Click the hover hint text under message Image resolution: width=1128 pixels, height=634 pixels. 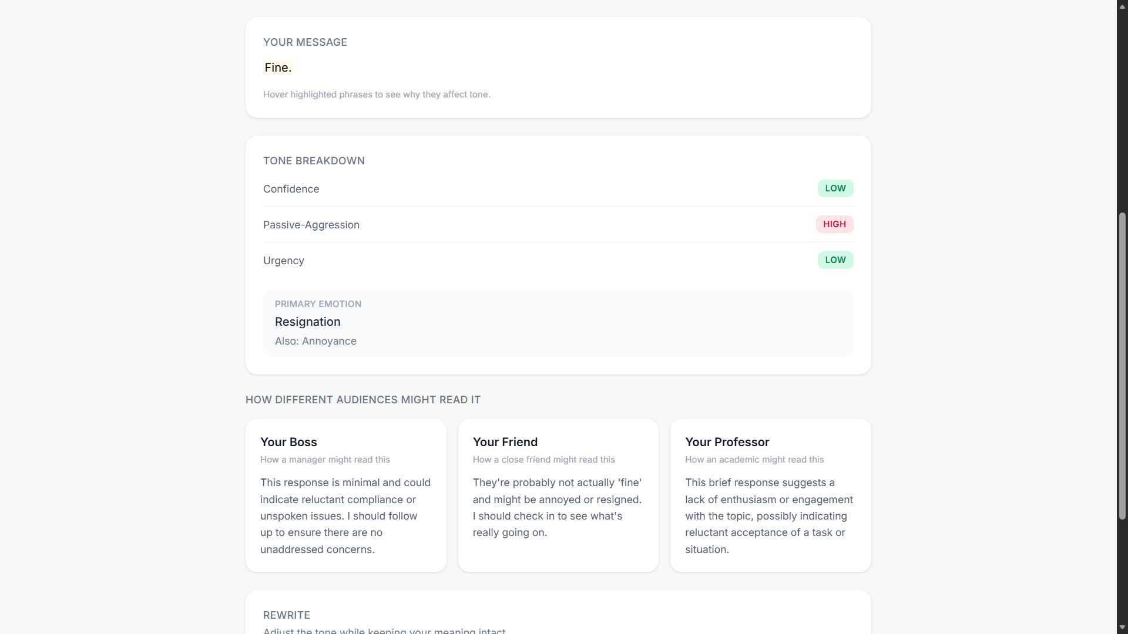tap(377, 95)
